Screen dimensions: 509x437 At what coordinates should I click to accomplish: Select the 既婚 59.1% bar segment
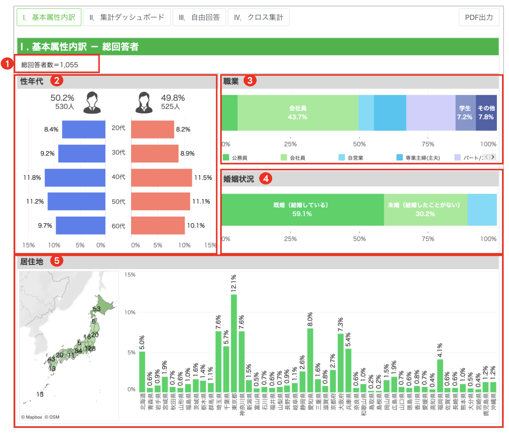point(303,210)
